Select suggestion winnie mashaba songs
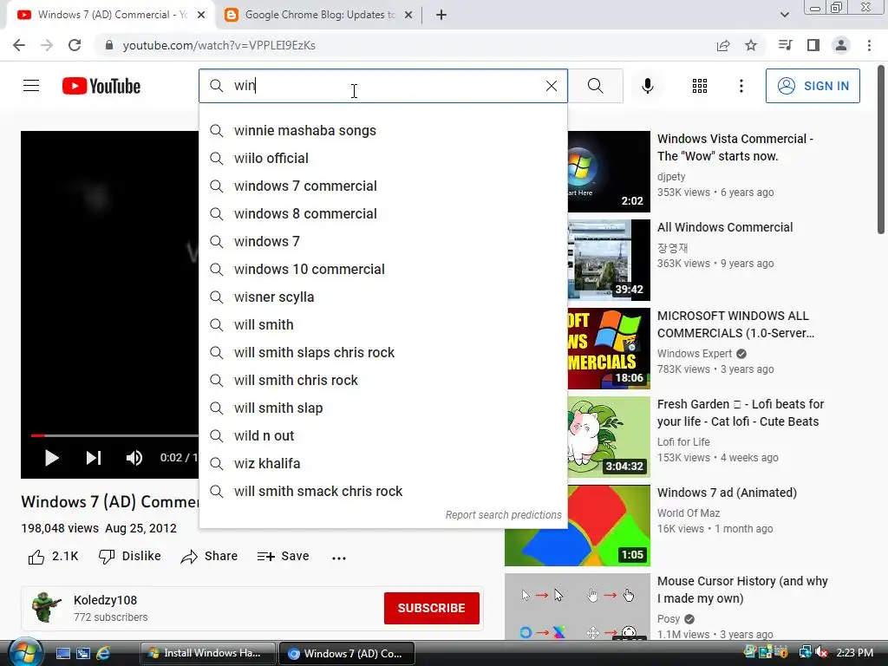This screenshot has width=888, height=666. (382, 130)
